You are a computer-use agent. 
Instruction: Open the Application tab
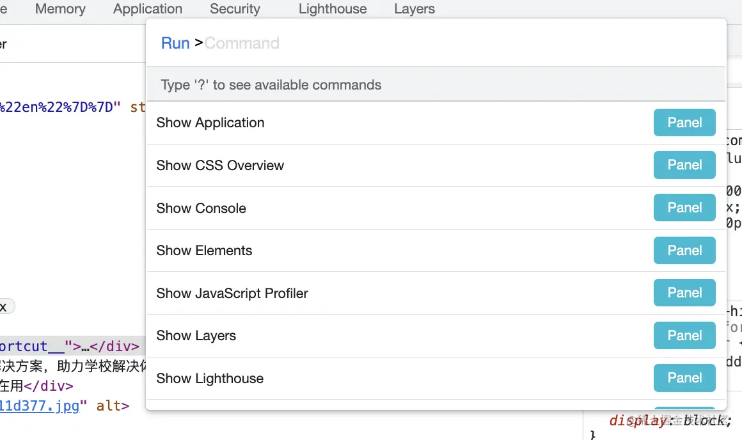(148, 9)
